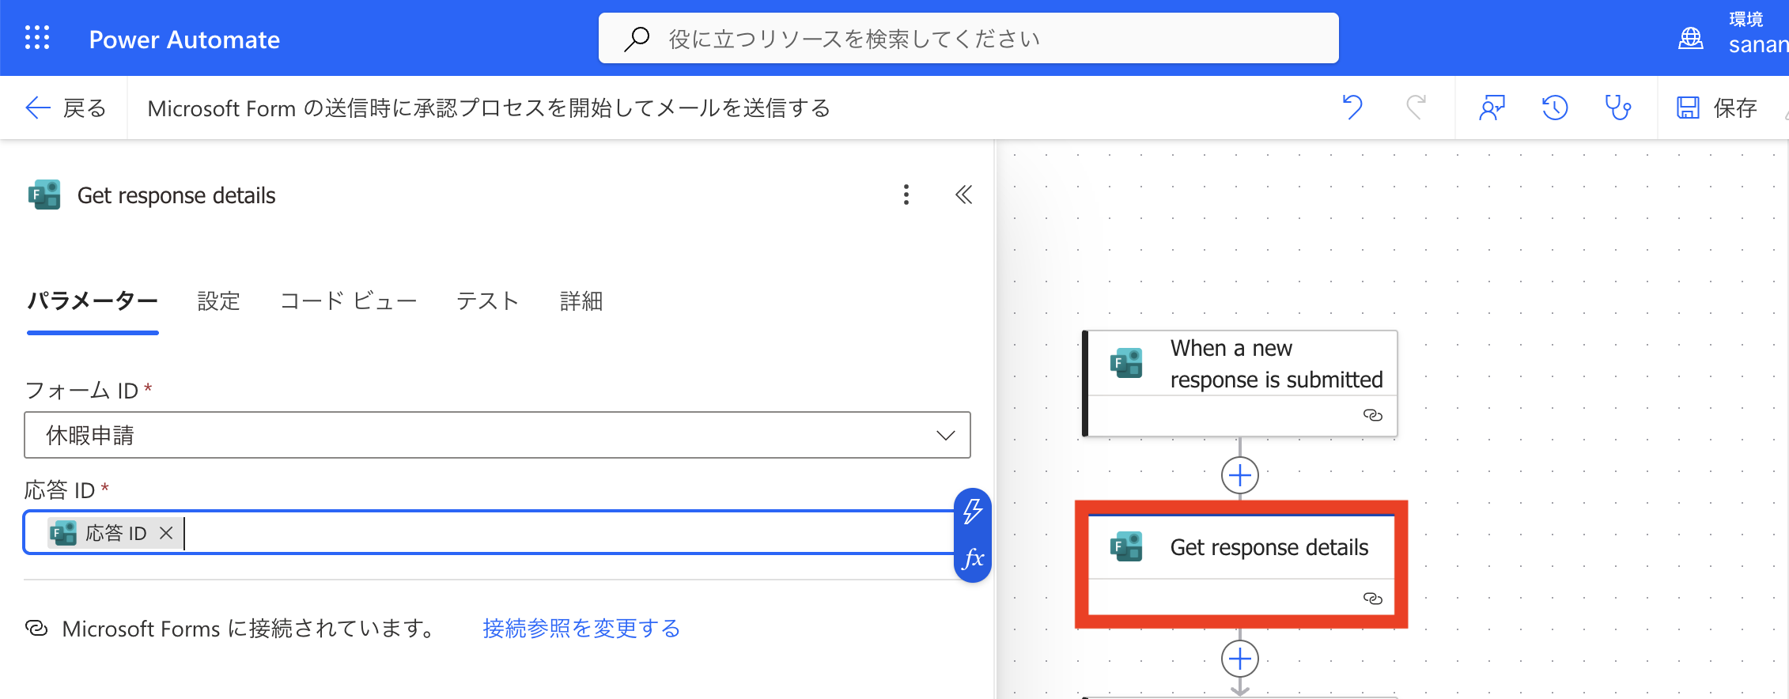This screenshot has height=699, width=1789.
Task: Click the Forms icon on the trigger card
Action: tap(1126, 363)
